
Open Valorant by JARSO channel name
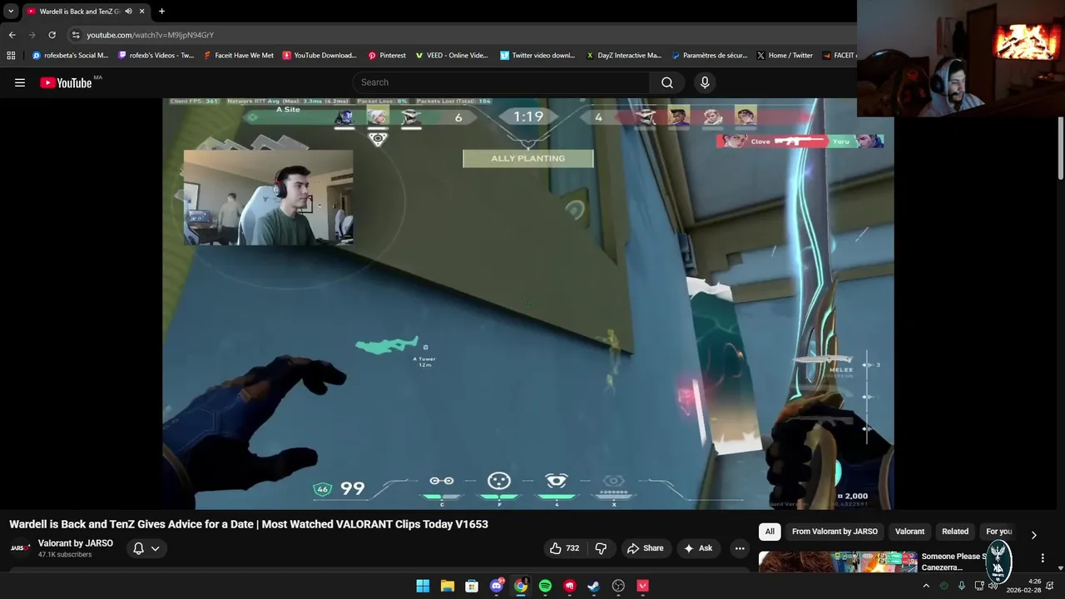coord(76,543)
